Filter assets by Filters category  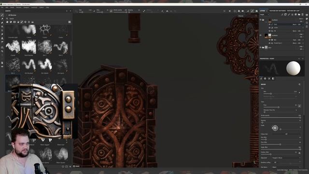[x=18, y=22]
